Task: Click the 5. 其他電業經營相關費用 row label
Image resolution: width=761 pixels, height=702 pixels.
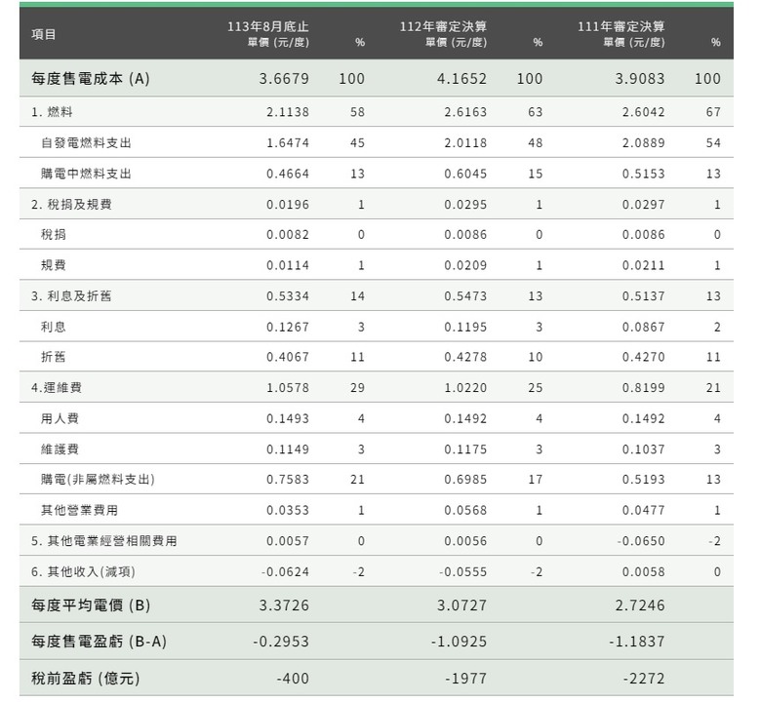Action: click(103, 541)
